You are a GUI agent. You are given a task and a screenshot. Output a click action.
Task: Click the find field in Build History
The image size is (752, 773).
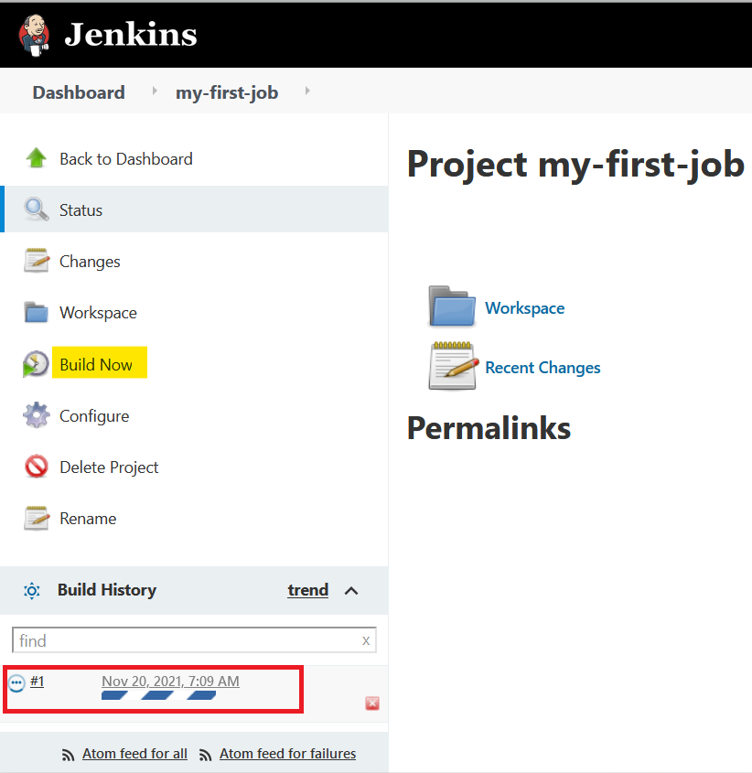pos(194,639)
